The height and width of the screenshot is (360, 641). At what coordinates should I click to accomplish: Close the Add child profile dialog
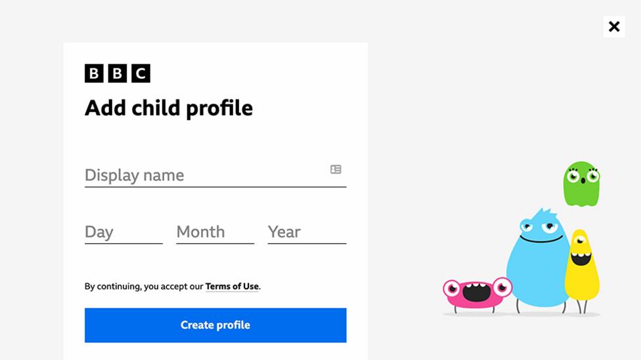(x=614, y=27)
